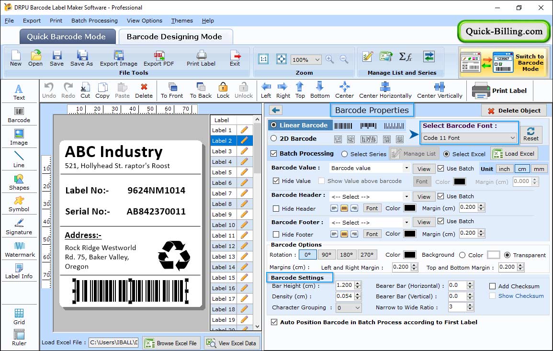This screenshot has height=351, width=553.
Task: Choose Select Series radio option
Action: coord(345,154)
